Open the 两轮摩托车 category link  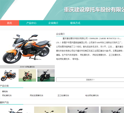point(7,95)
